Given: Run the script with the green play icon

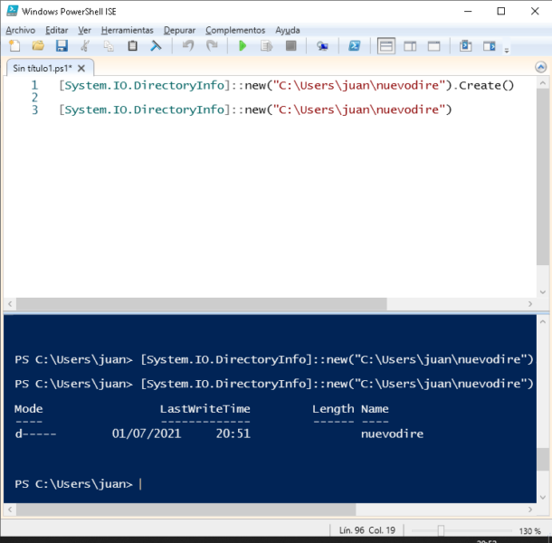Looking at the screenshot, I should 243,46.
